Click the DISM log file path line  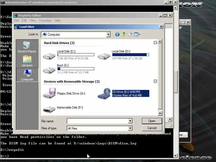(68, 143)
